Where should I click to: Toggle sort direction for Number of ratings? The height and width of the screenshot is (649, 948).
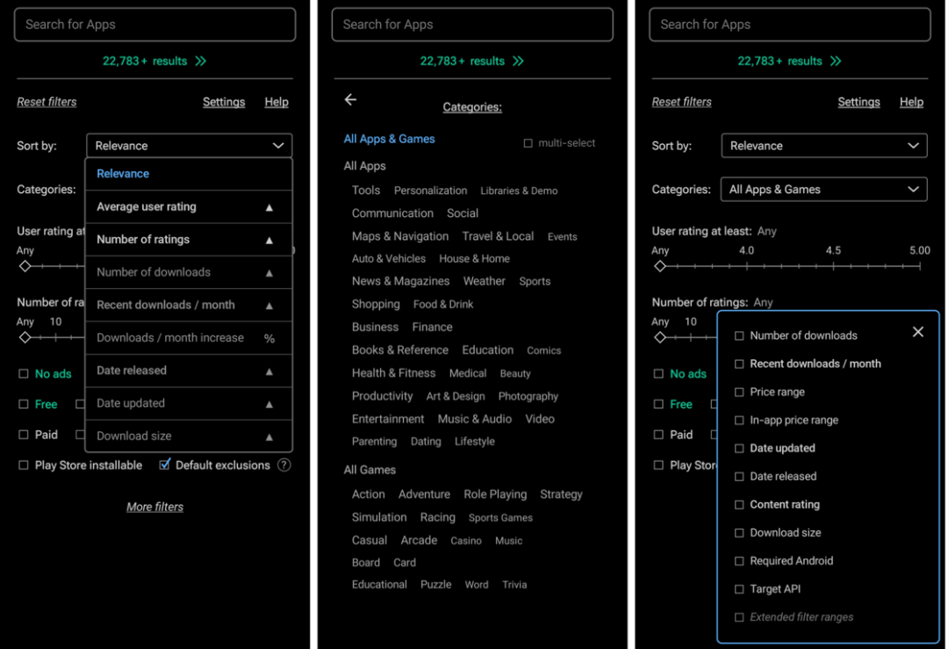[x=269, y=240]
